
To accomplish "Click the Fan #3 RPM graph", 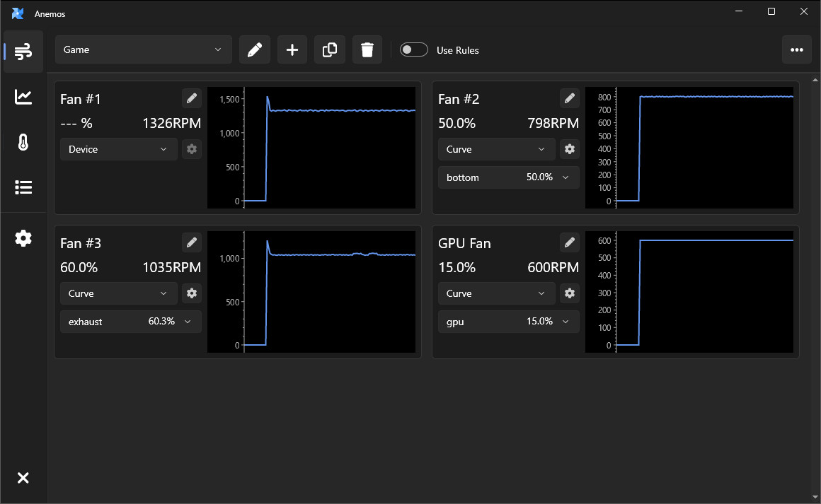I will pos(311,292).
